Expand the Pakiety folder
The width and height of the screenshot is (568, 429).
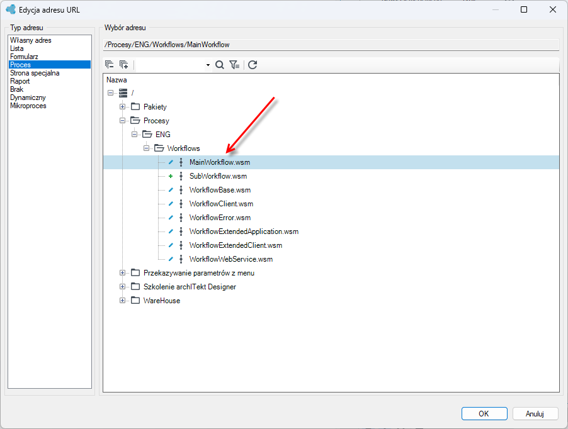(x=122, y=107)
